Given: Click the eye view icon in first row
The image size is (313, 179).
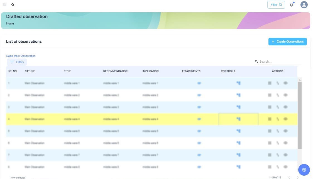Looking at the screenshot, I should click(x=285, y=83).
